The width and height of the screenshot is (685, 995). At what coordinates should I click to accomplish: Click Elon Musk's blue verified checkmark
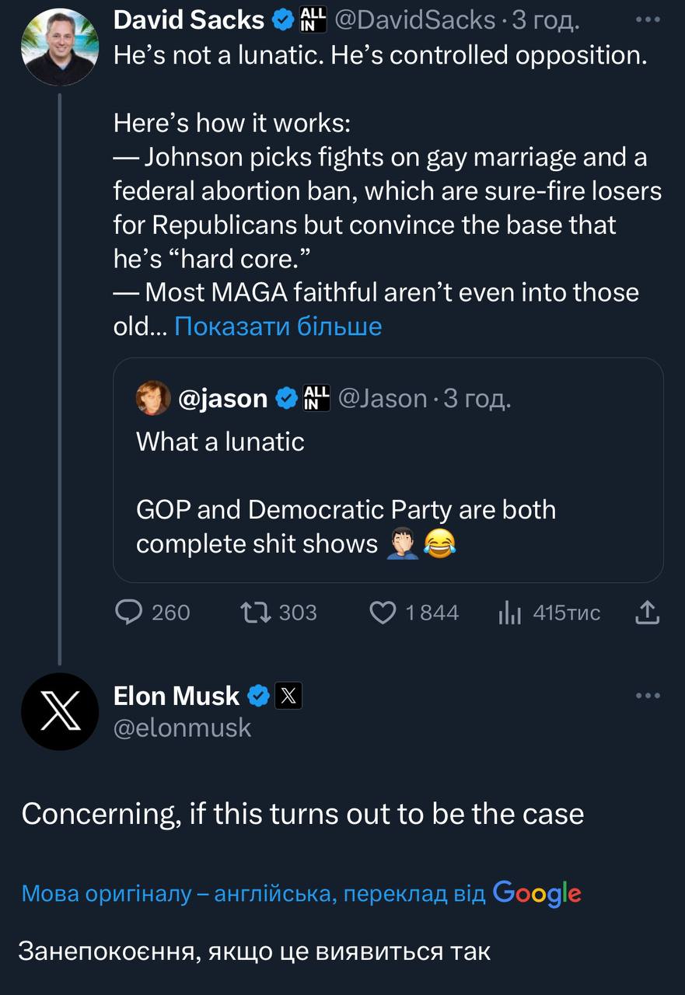(x=257, y=696)
